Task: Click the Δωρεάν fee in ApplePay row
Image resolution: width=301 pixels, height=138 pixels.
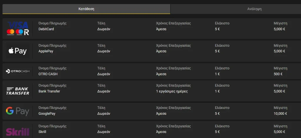Action: [x=104, y=51]
